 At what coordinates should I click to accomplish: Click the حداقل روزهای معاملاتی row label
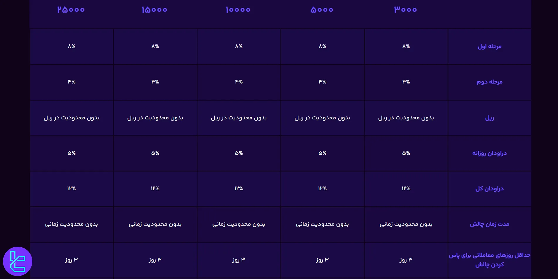click(x=489, y=260)
